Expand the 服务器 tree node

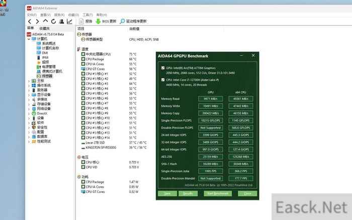[x=29, y=90]
